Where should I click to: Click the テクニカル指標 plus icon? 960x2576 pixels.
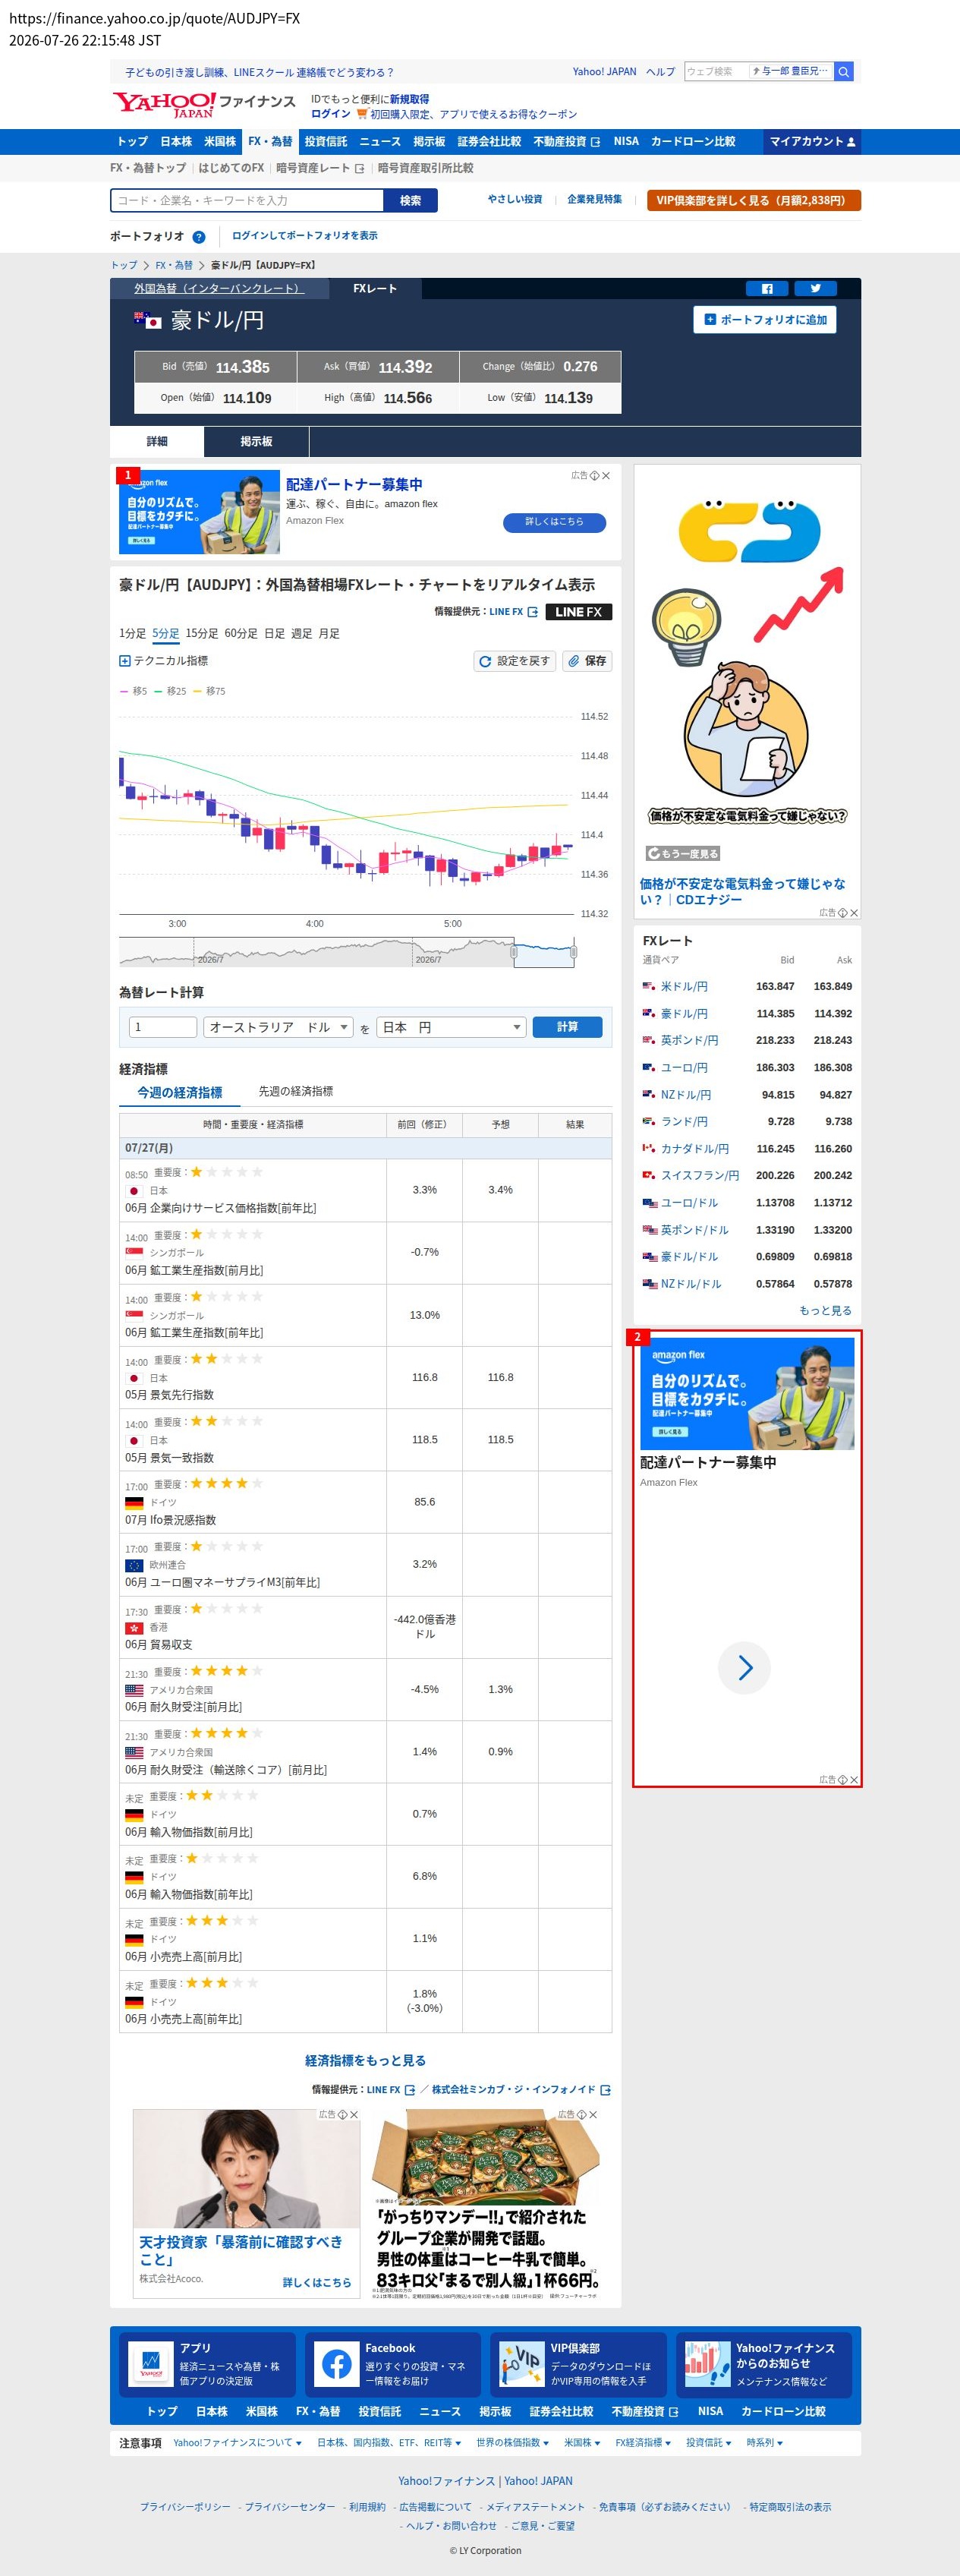coord(125,661)
